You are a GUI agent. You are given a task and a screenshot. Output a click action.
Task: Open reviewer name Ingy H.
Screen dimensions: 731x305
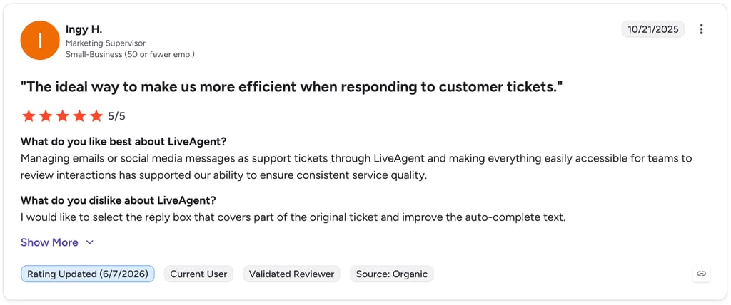click(x=84, y=29)
